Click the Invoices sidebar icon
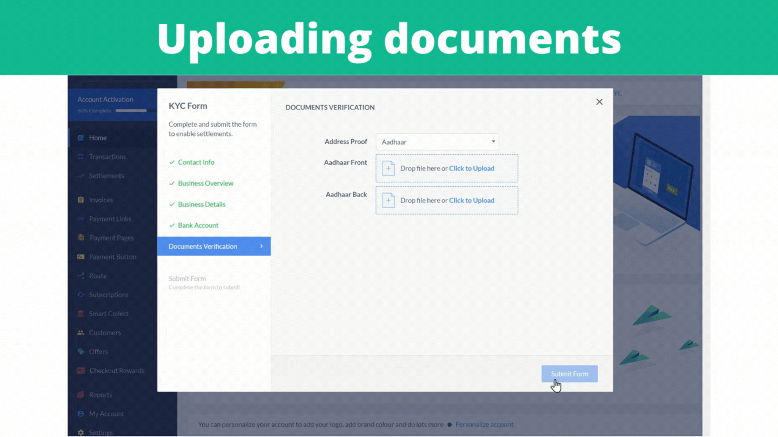Viewport: 778px width, 437px height. click(81, 200)
